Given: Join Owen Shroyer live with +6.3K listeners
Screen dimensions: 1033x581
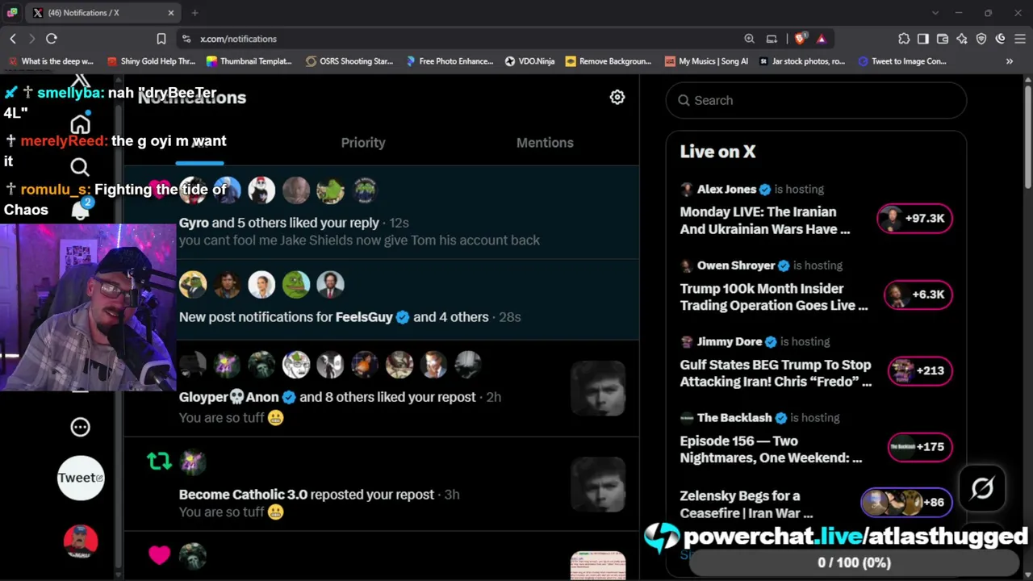Looking at the screenshot, I should pyautogui.click(x=918, y=295).
